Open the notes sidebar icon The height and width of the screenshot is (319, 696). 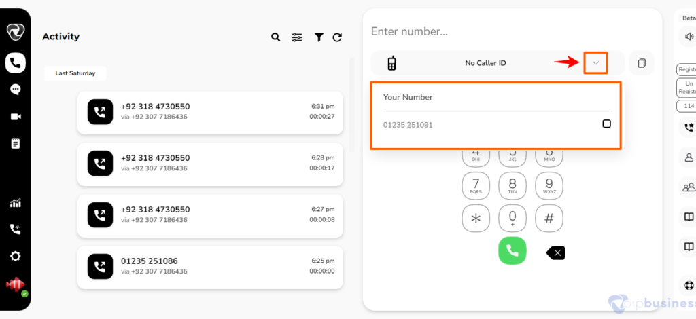click(16, 143)
